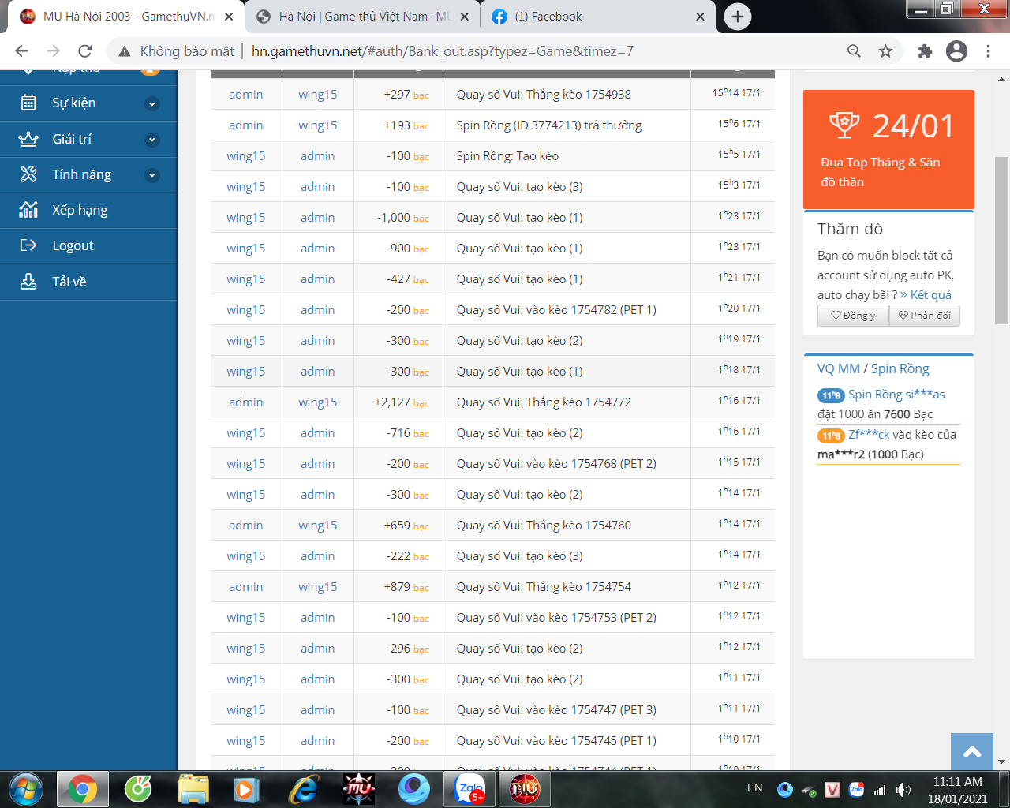Screen dimensions: 1010x808
Task: Vote Phản đối in the poll
Action: (924, 316)
